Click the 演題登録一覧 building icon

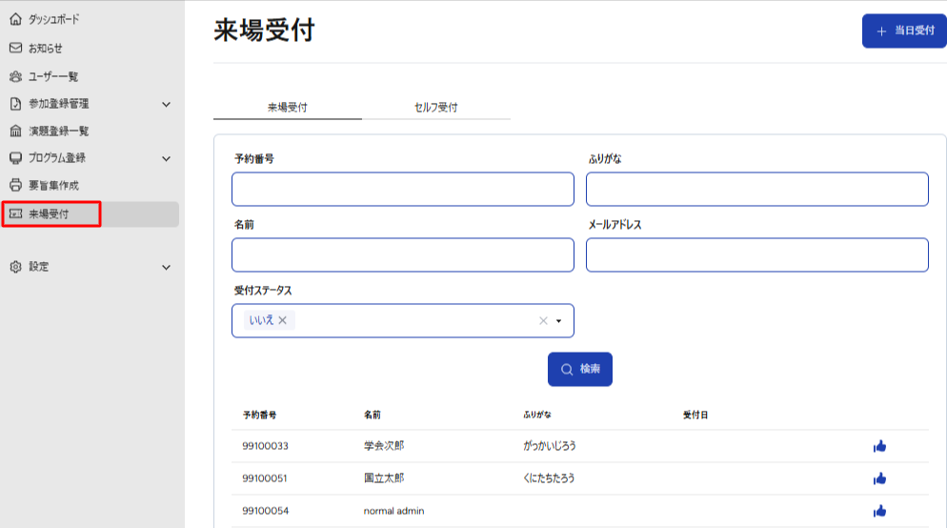pyautogui.click(x=15, y=131)
